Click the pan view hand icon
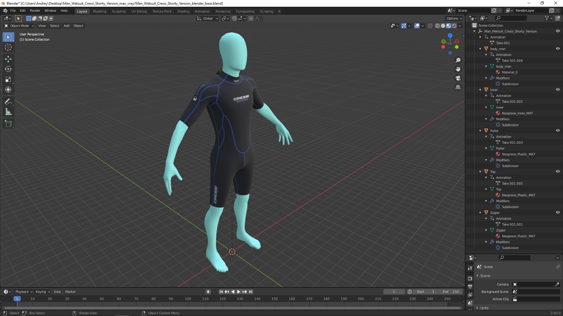 458,69
